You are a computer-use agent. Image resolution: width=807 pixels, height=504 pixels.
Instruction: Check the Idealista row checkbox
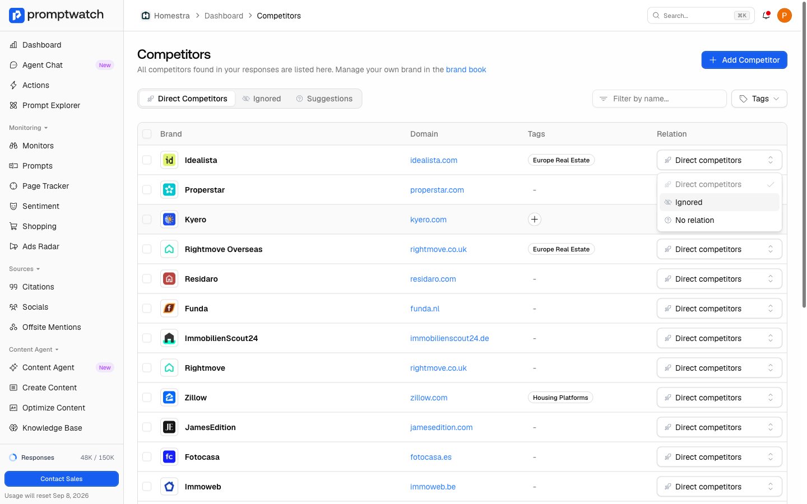click(x=147, y=160)
